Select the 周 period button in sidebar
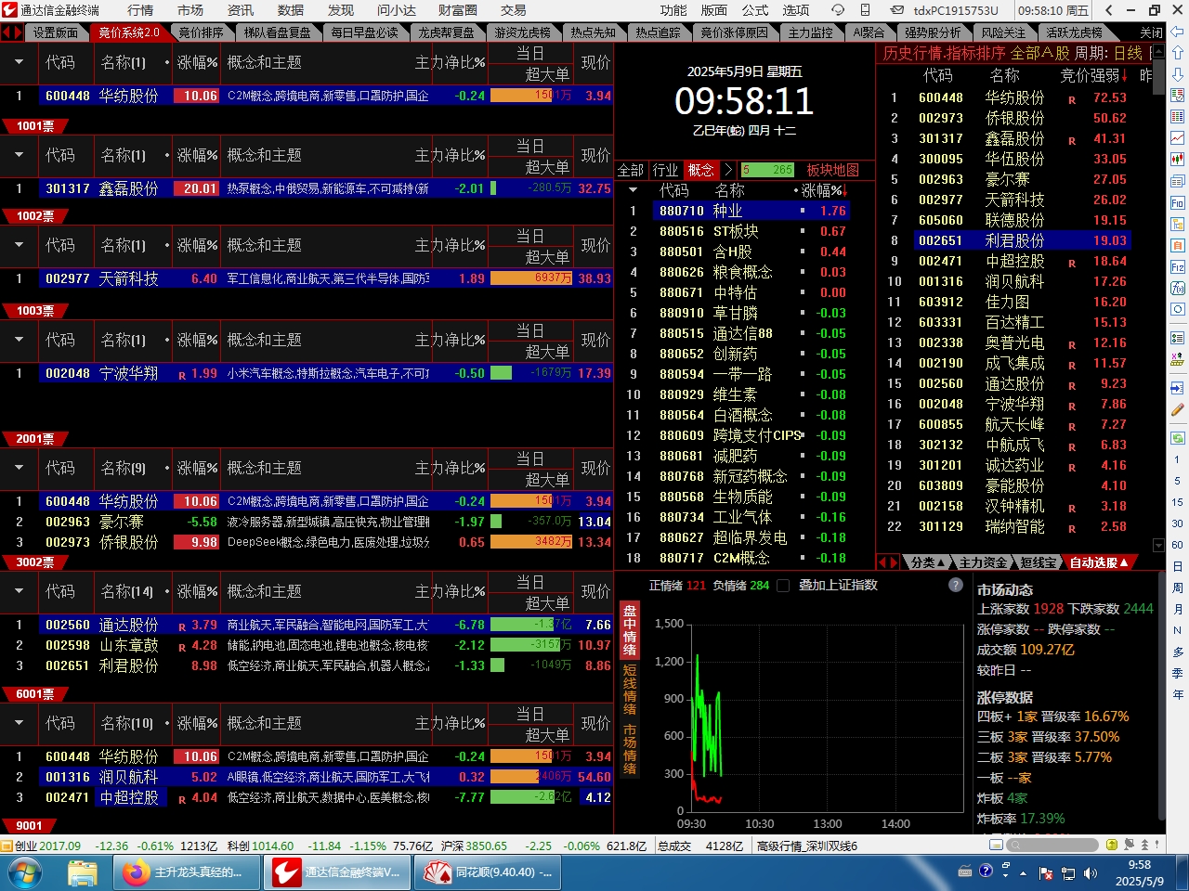The image size is (1189, 891). pos(1177,588)
